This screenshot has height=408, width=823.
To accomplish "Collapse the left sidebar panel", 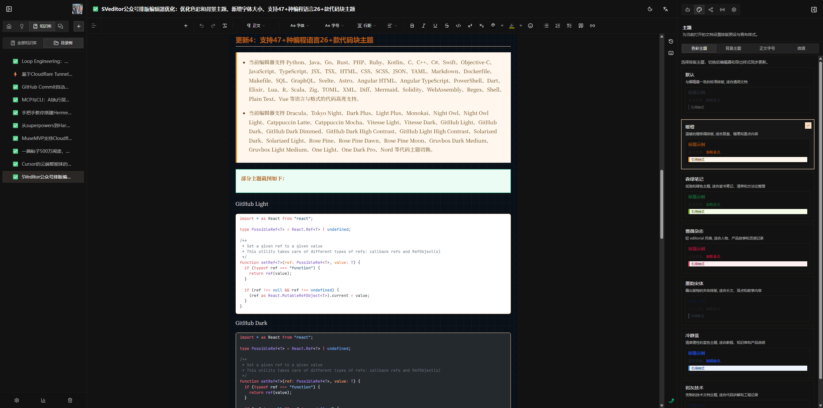I will [x=9, y=9].
